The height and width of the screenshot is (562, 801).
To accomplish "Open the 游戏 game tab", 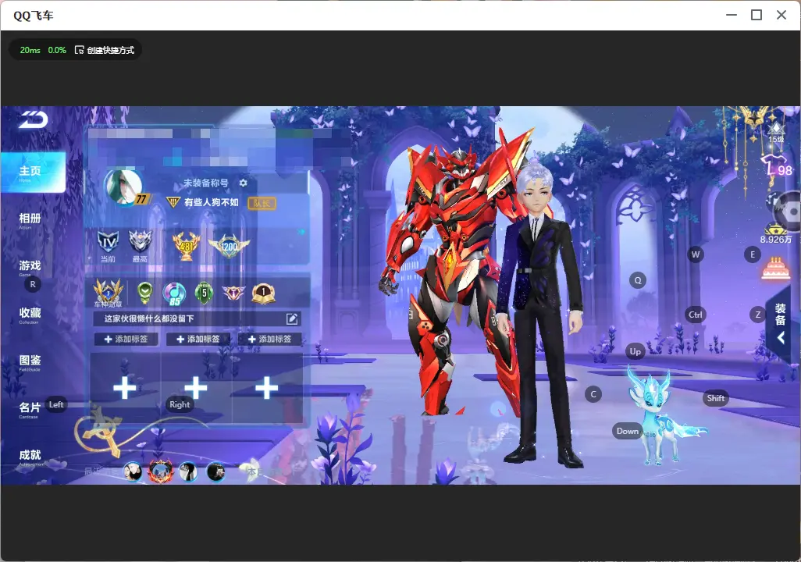I will 30,267.
